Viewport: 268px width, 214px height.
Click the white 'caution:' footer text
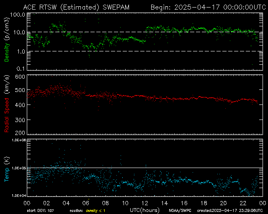point(76,211)
